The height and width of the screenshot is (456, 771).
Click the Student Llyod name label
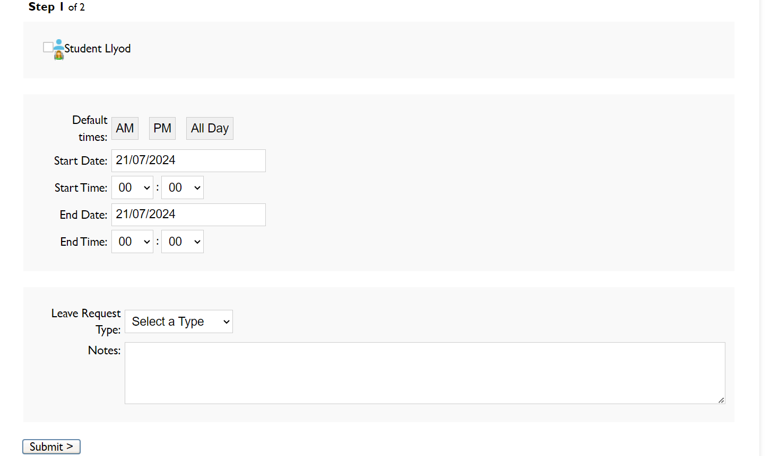[98, 49]
